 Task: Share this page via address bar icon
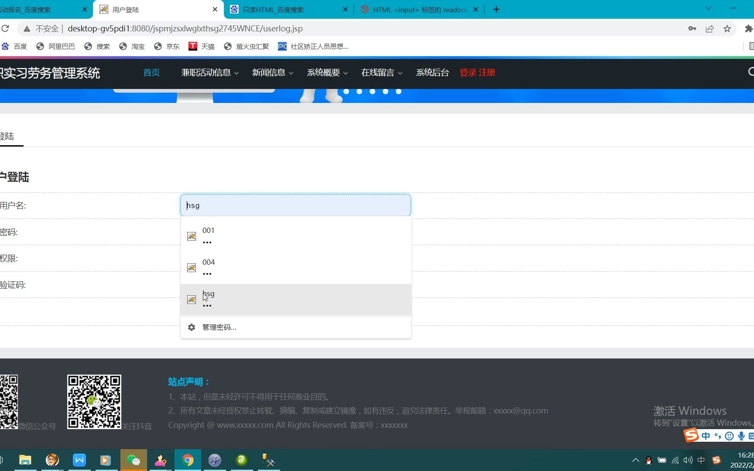click(709, 28)
